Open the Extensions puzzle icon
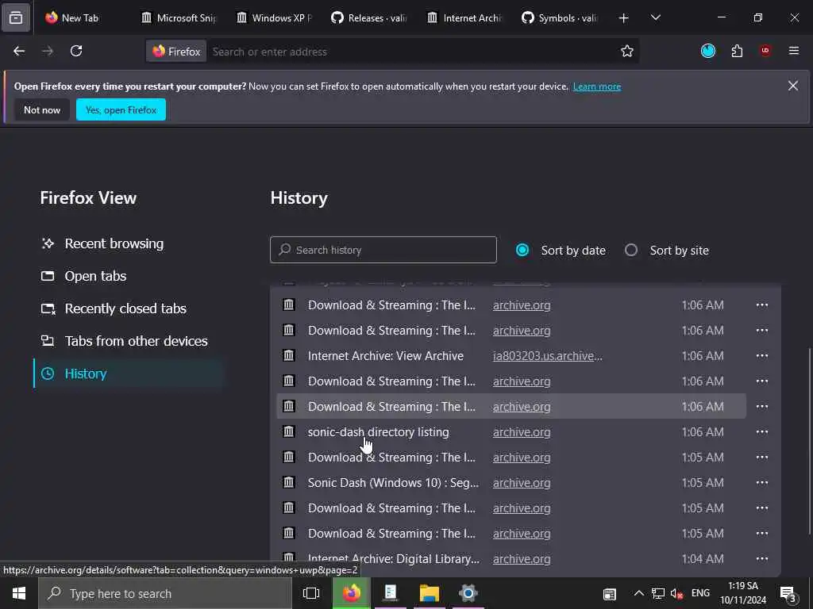This screenshot has width=813, height=609. click(737, 51)
